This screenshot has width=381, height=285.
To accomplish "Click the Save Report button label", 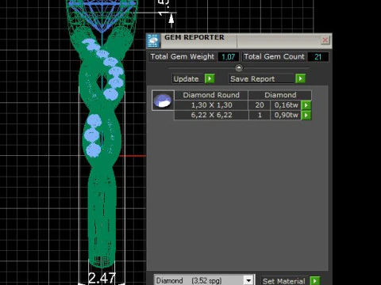I will click(261, 78).
